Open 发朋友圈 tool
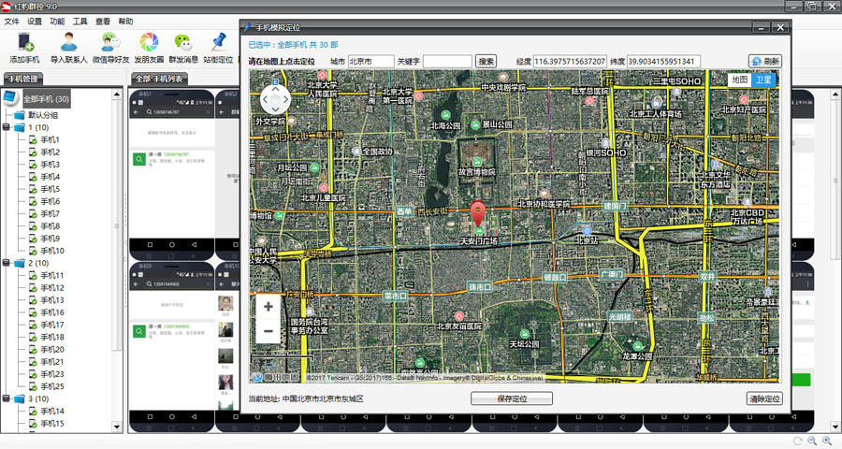The width and height of the screenshot is (842, 449). (x=149, y=48)
